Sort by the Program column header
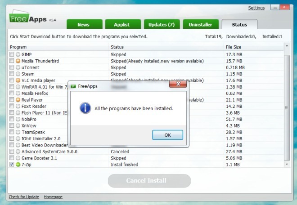297x205 pixels. 58,47
